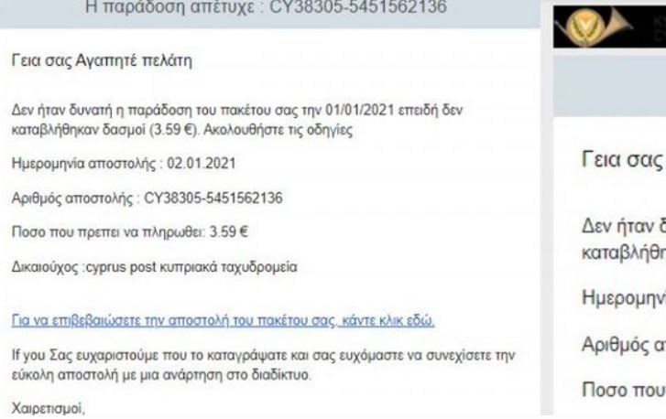Screen dimensions: 666x419
Task: Click 'Ποσο που' text in right preview panel
Action: pyautogui.click(x=623, y=390)
